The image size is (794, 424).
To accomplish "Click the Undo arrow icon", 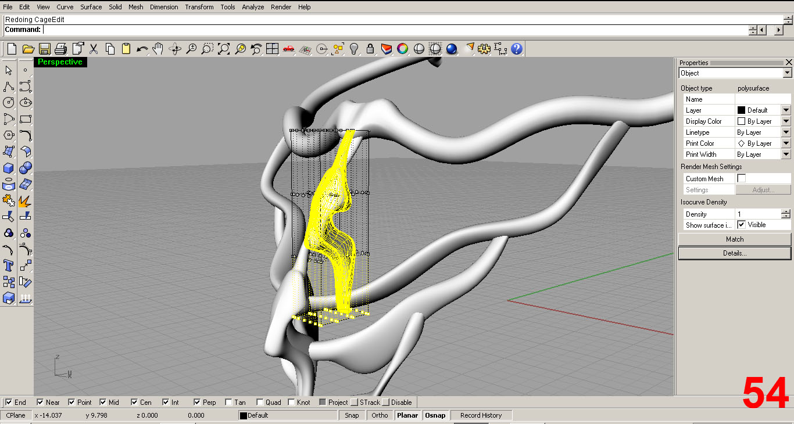I will tap(142, 49).
